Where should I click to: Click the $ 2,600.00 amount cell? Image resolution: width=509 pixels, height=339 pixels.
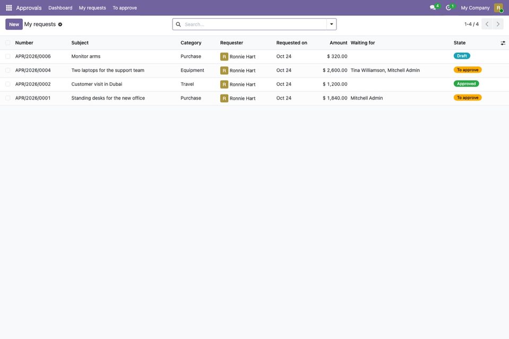point(335,71)
